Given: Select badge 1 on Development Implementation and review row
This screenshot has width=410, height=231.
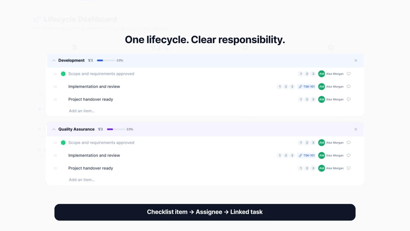Looking at the screenshot, I should tap(280, 87).
